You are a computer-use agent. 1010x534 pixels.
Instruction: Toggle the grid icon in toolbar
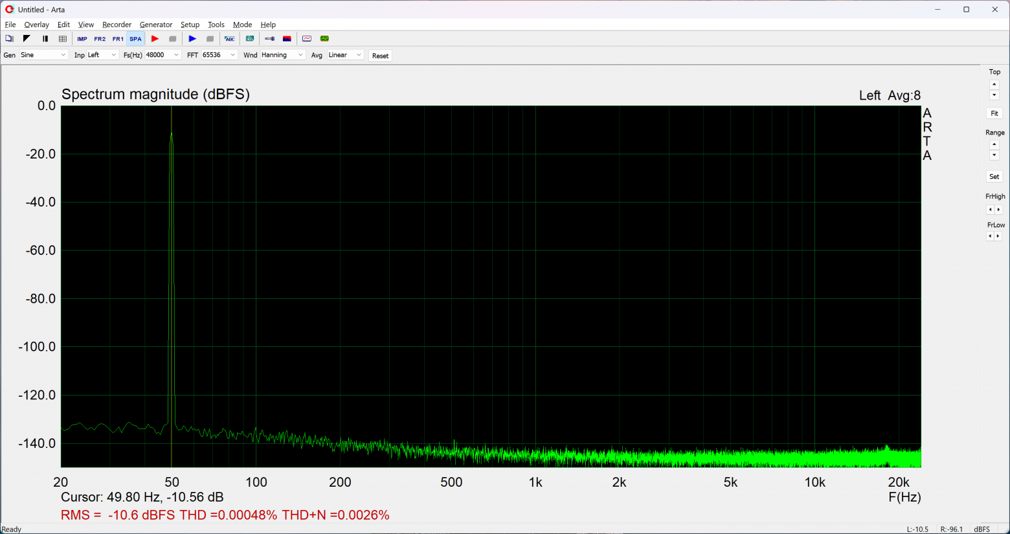[63, 39]
